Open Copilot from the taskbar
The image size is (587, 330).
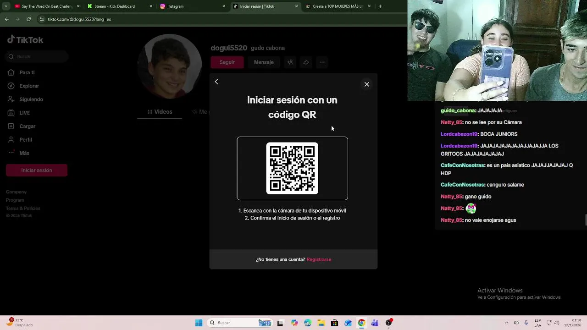coord(294,323)
